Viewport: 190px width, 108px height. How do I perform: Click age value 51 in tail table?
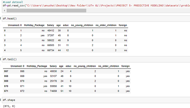coord(62,91)
